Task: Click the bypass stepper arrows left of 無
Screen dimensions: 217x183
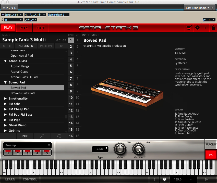Action: point(2,20)
